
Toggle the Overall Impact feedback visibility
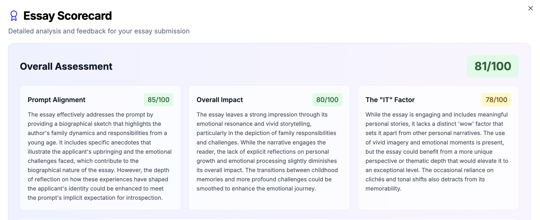[220, 100]
